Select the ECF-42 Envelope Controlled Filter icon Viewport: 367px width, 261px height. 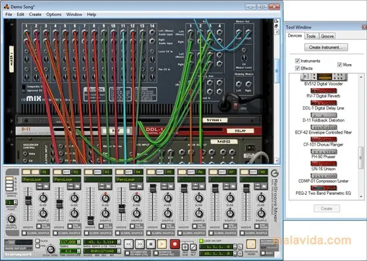pyautogui.click(x=324, y=127)
